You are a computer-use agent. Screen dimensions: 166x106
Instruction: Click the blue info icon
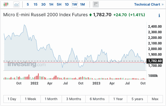pos(159,15)
